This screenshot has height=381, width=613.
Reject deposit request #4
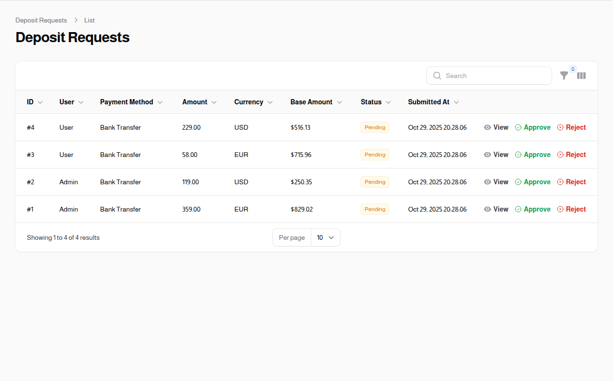(x=571, y=127)
